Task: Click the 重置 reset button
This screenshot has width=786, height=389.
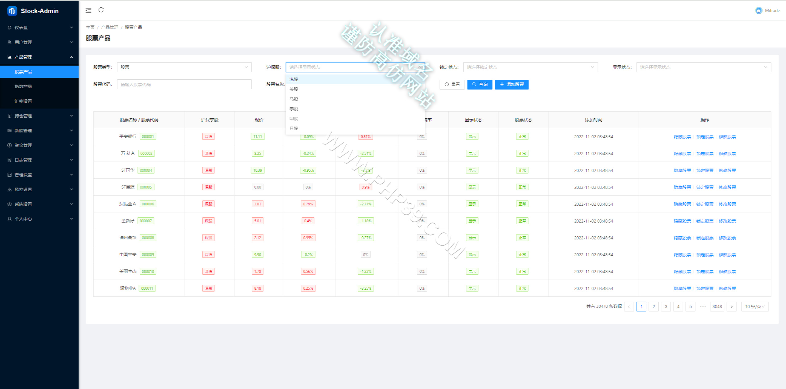Action: 452,84
